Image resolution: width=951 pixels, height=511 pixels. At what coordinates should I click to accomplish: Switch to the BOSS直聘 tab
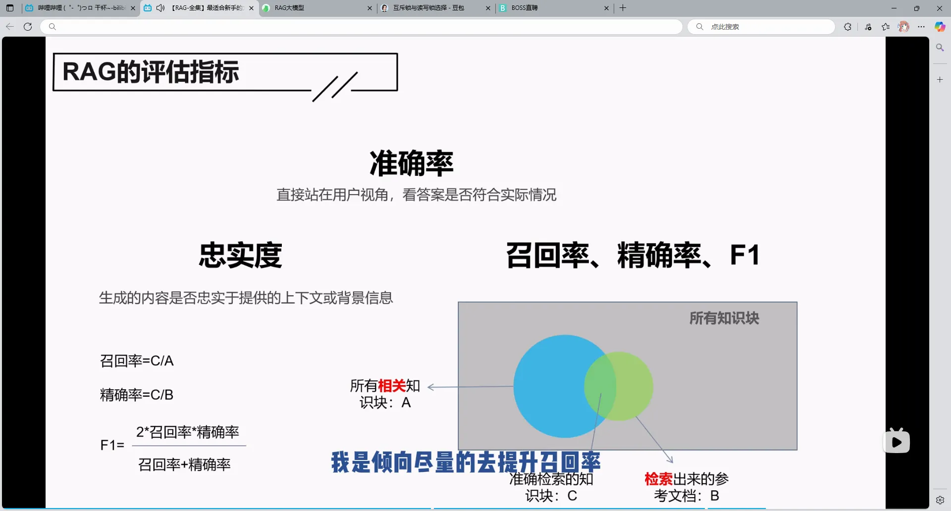(x=550, y=8)
